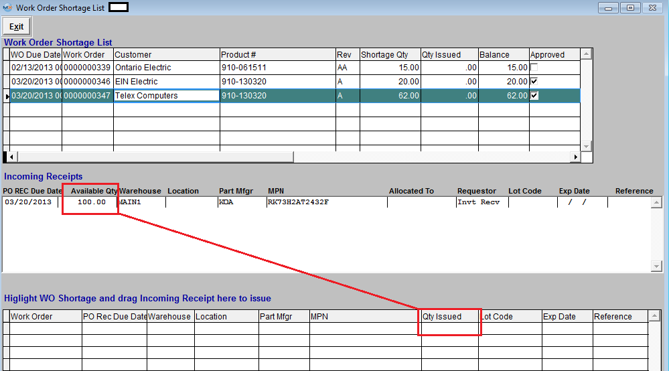The height and width of the screenshot is (371, 669).
Task: Uncheck Approved for EIN Electric row
Action: pos(534,81)
